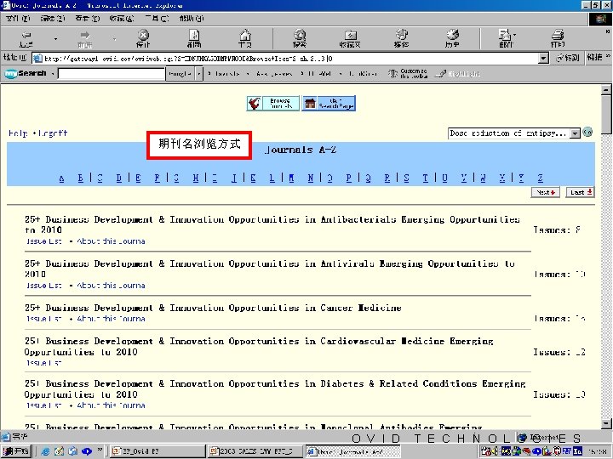This screenshot has width=613, height=459.
Task: Click the Highlight toolbar item
Action: pos(458,73)
